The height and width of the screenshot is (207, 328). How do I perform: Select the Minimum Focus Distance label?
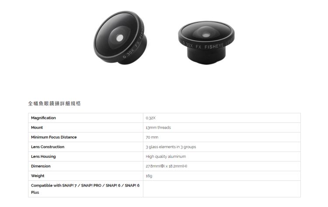click(54, 137)
